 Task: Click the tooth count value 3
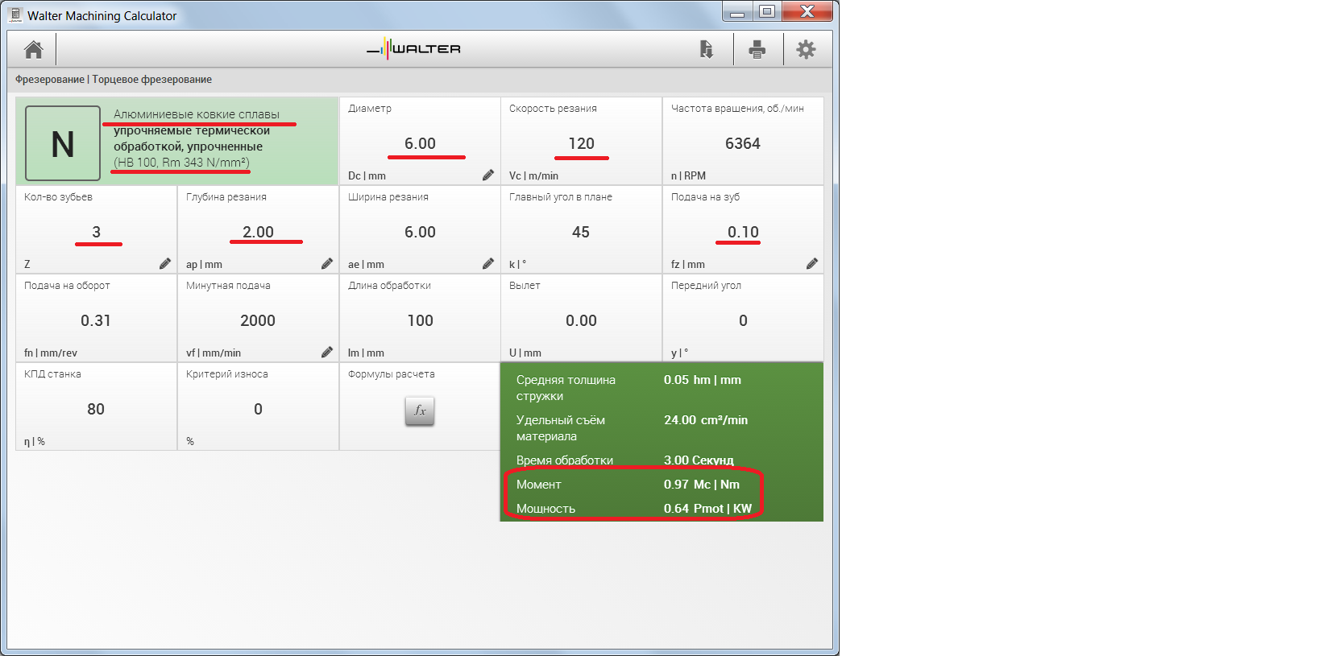pos(97,232)
